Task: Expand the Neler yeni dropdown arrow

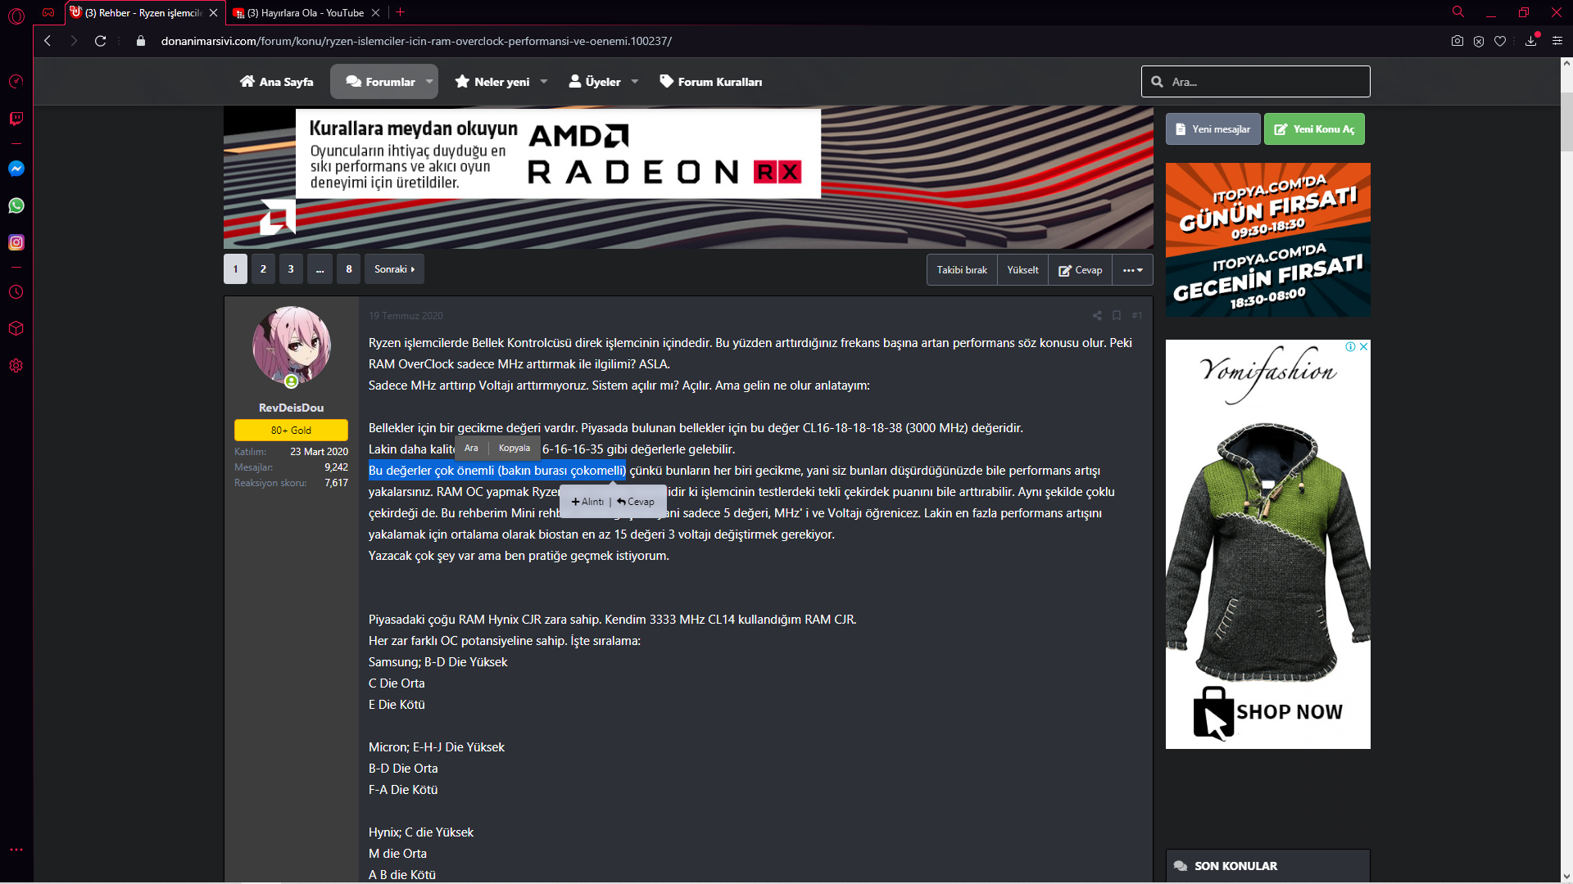Action: pos(544,82)
